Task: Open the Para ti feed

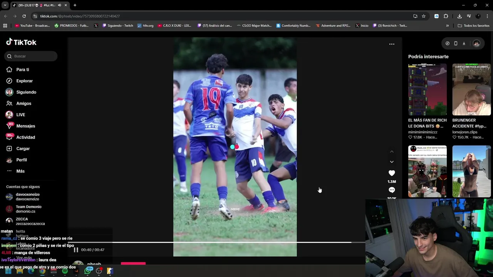Action: [x=18, y=70]
